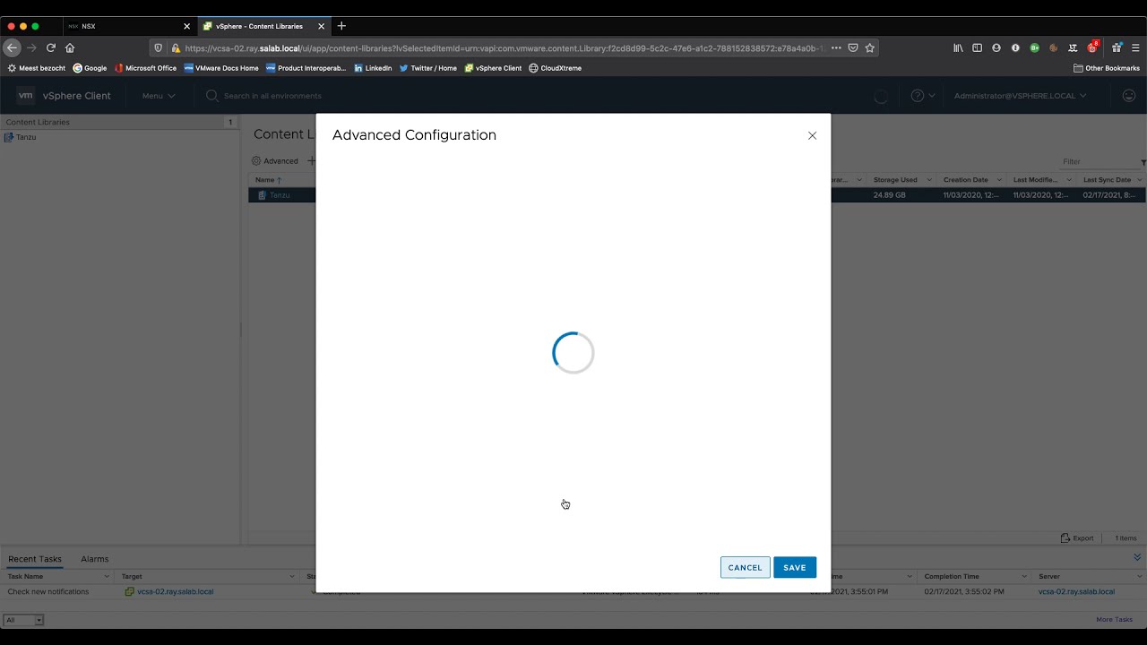Viewport: 1147px width, 645px height.
Task: Switch to the Alarms tab
Action: tap(94, 559)
